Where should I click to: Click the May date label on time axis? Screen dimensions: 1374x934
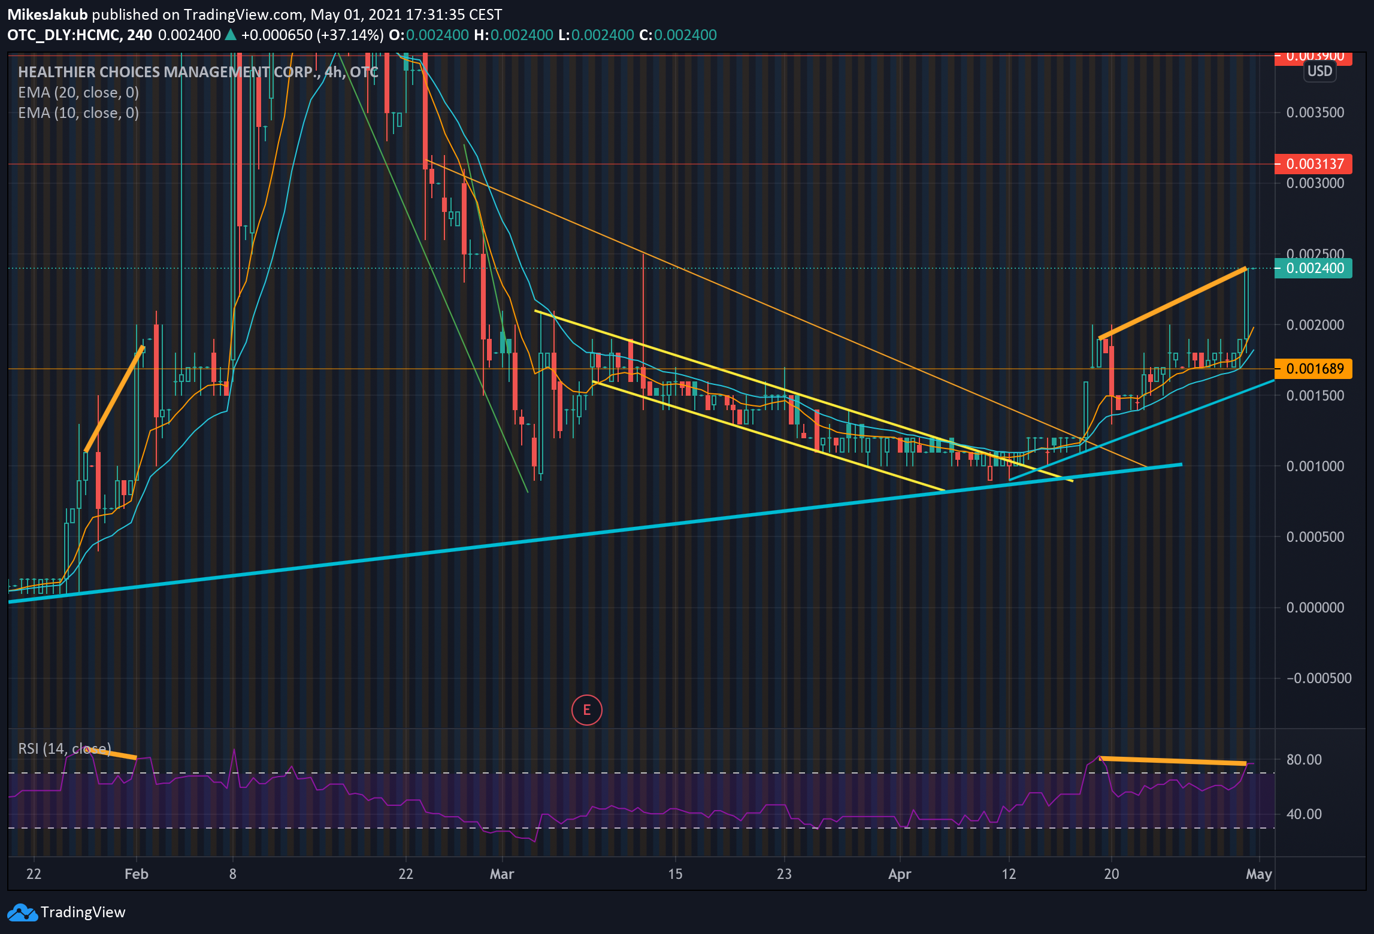pos(1259,874)
